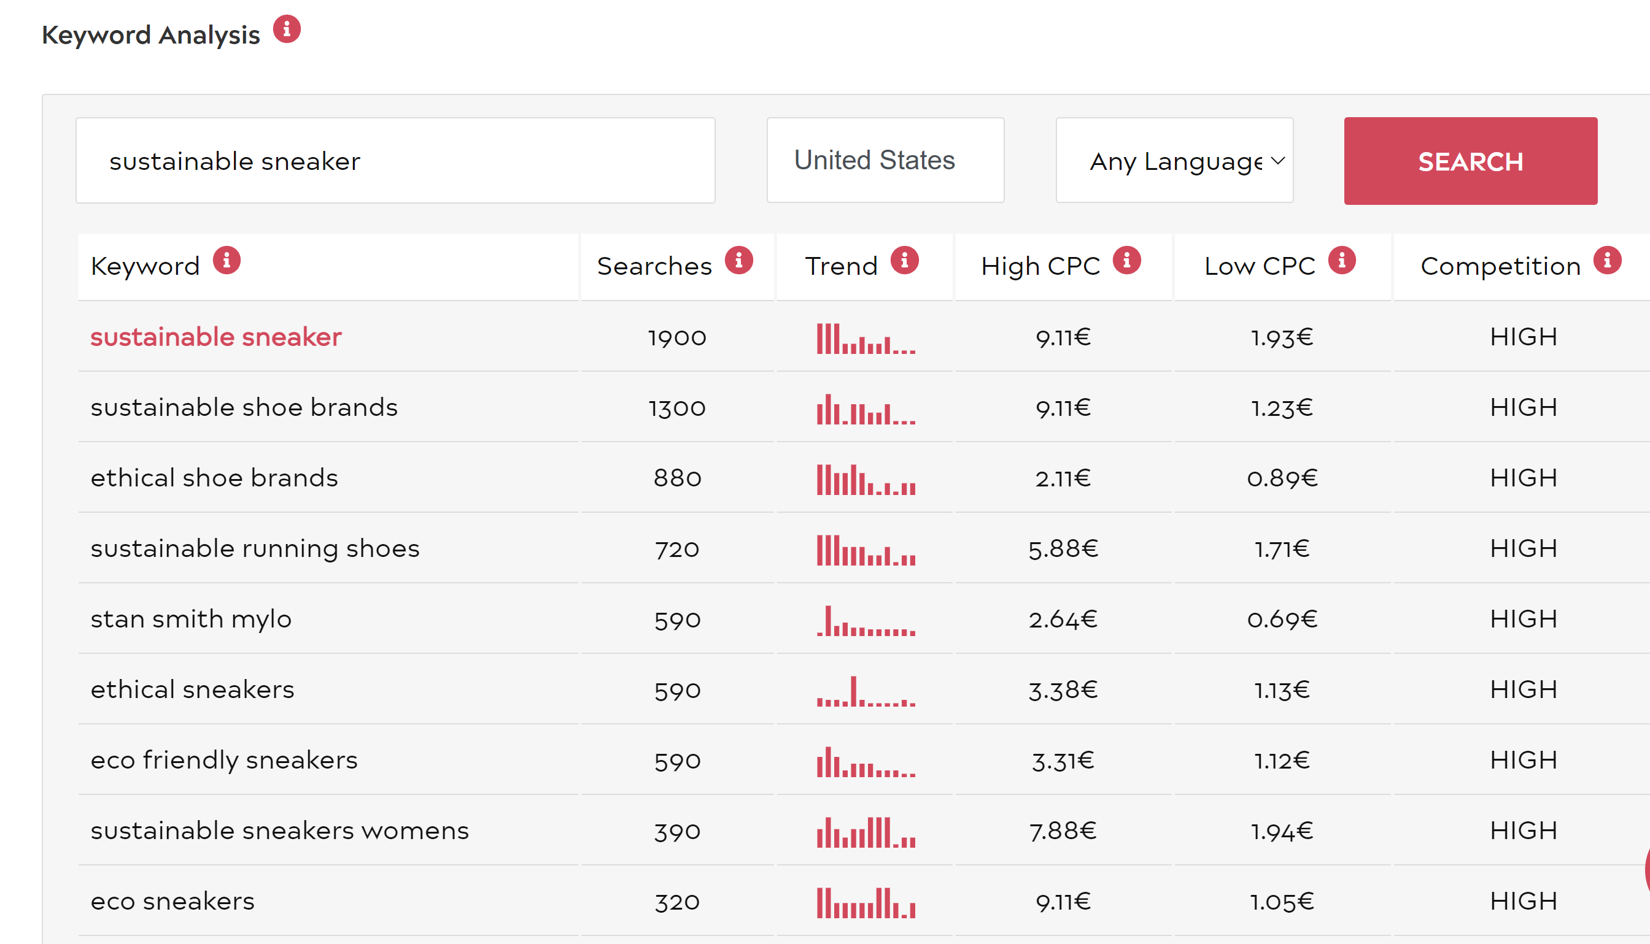The image size is (1650, 944).
Task: Select the sustainable sneakers womens keyword
Action: [280, 831]
